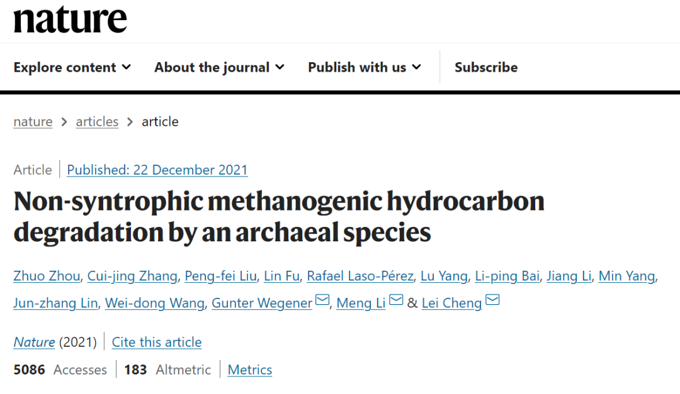The width and height of the screenshot is (680, 394).
Task: Click the Nature journal name link
Action: (x=34, y=342)
